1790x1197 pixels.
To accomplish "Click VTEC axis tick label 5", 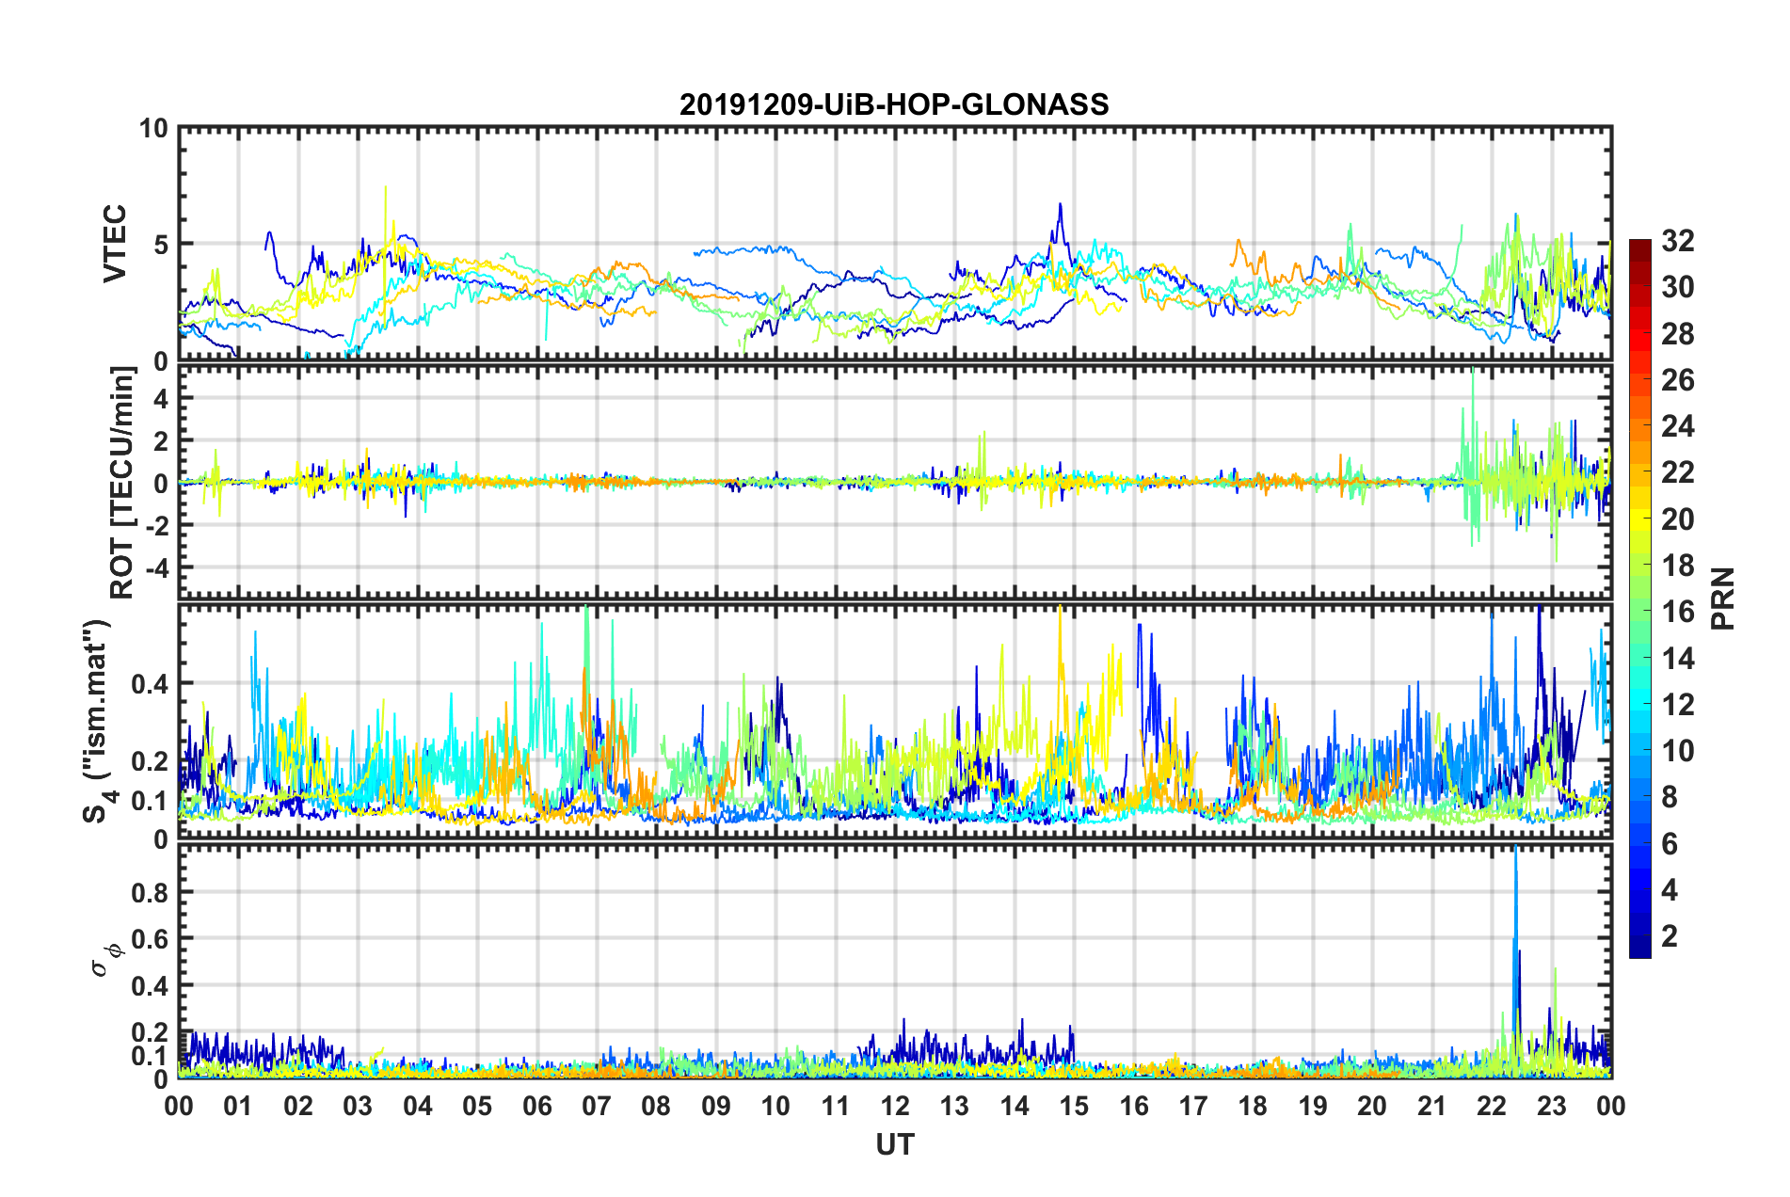I will (x=162, y=245).
